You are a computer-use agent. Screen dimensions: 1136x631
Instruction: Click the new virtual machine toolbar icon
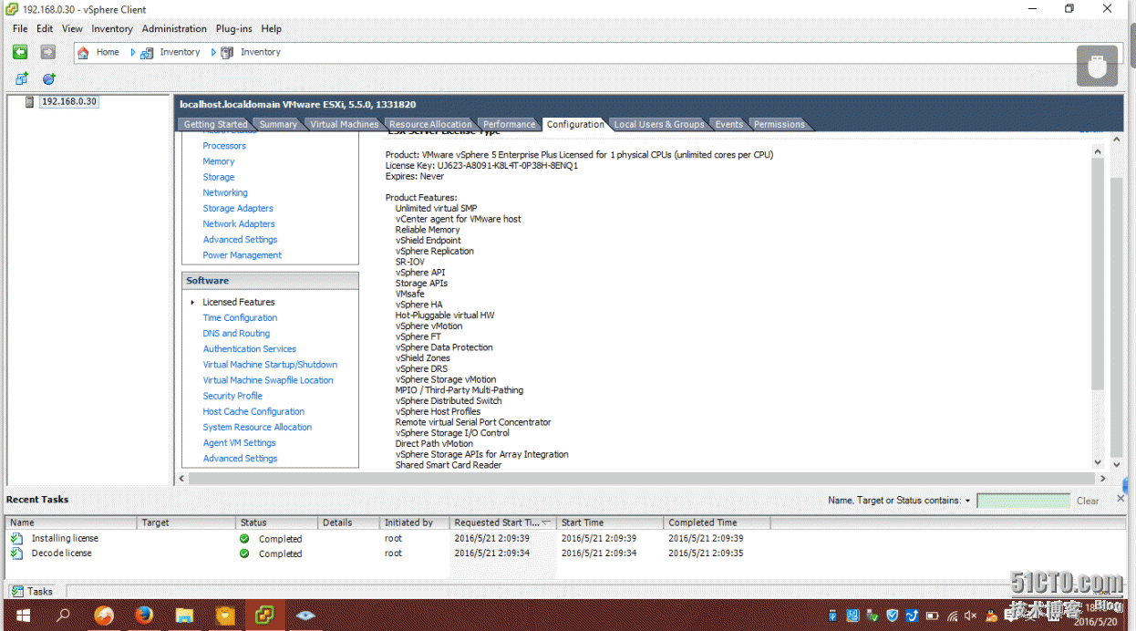[22, 79]
